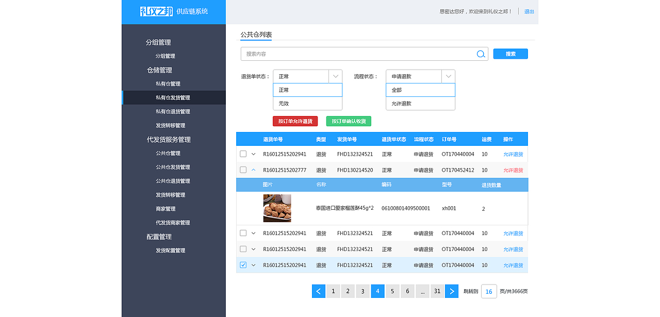Go to page 2
The image size is (660, 317).
pos(348,291)
